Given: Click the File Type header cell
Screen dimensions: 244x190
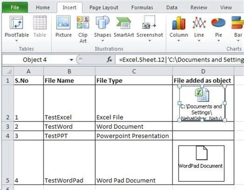Looking at the screenshot, I should pos(134,81).
